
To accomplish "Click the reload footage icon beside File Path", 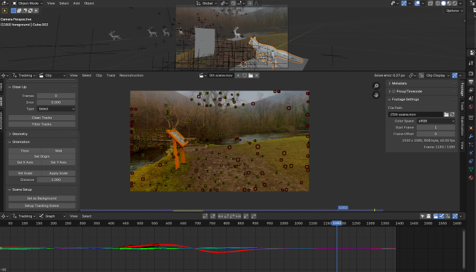I will coord(452,114).
